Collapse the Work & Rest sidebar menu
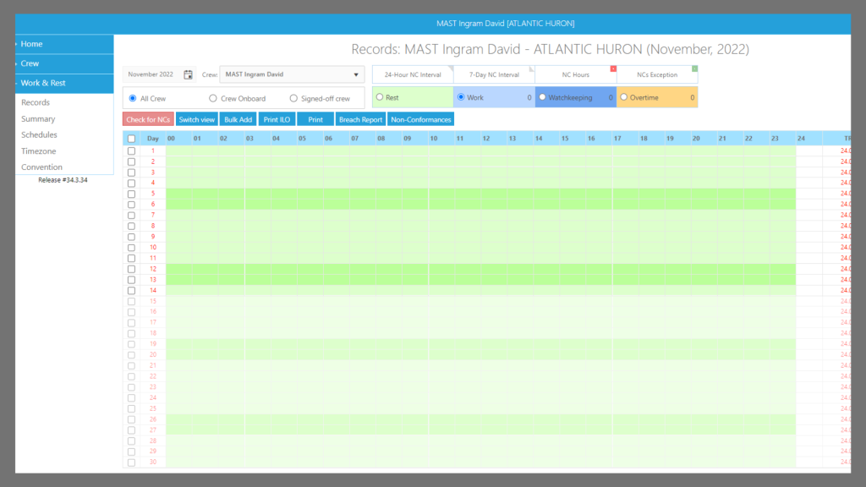The image size is (866, 487). point(64,83)
